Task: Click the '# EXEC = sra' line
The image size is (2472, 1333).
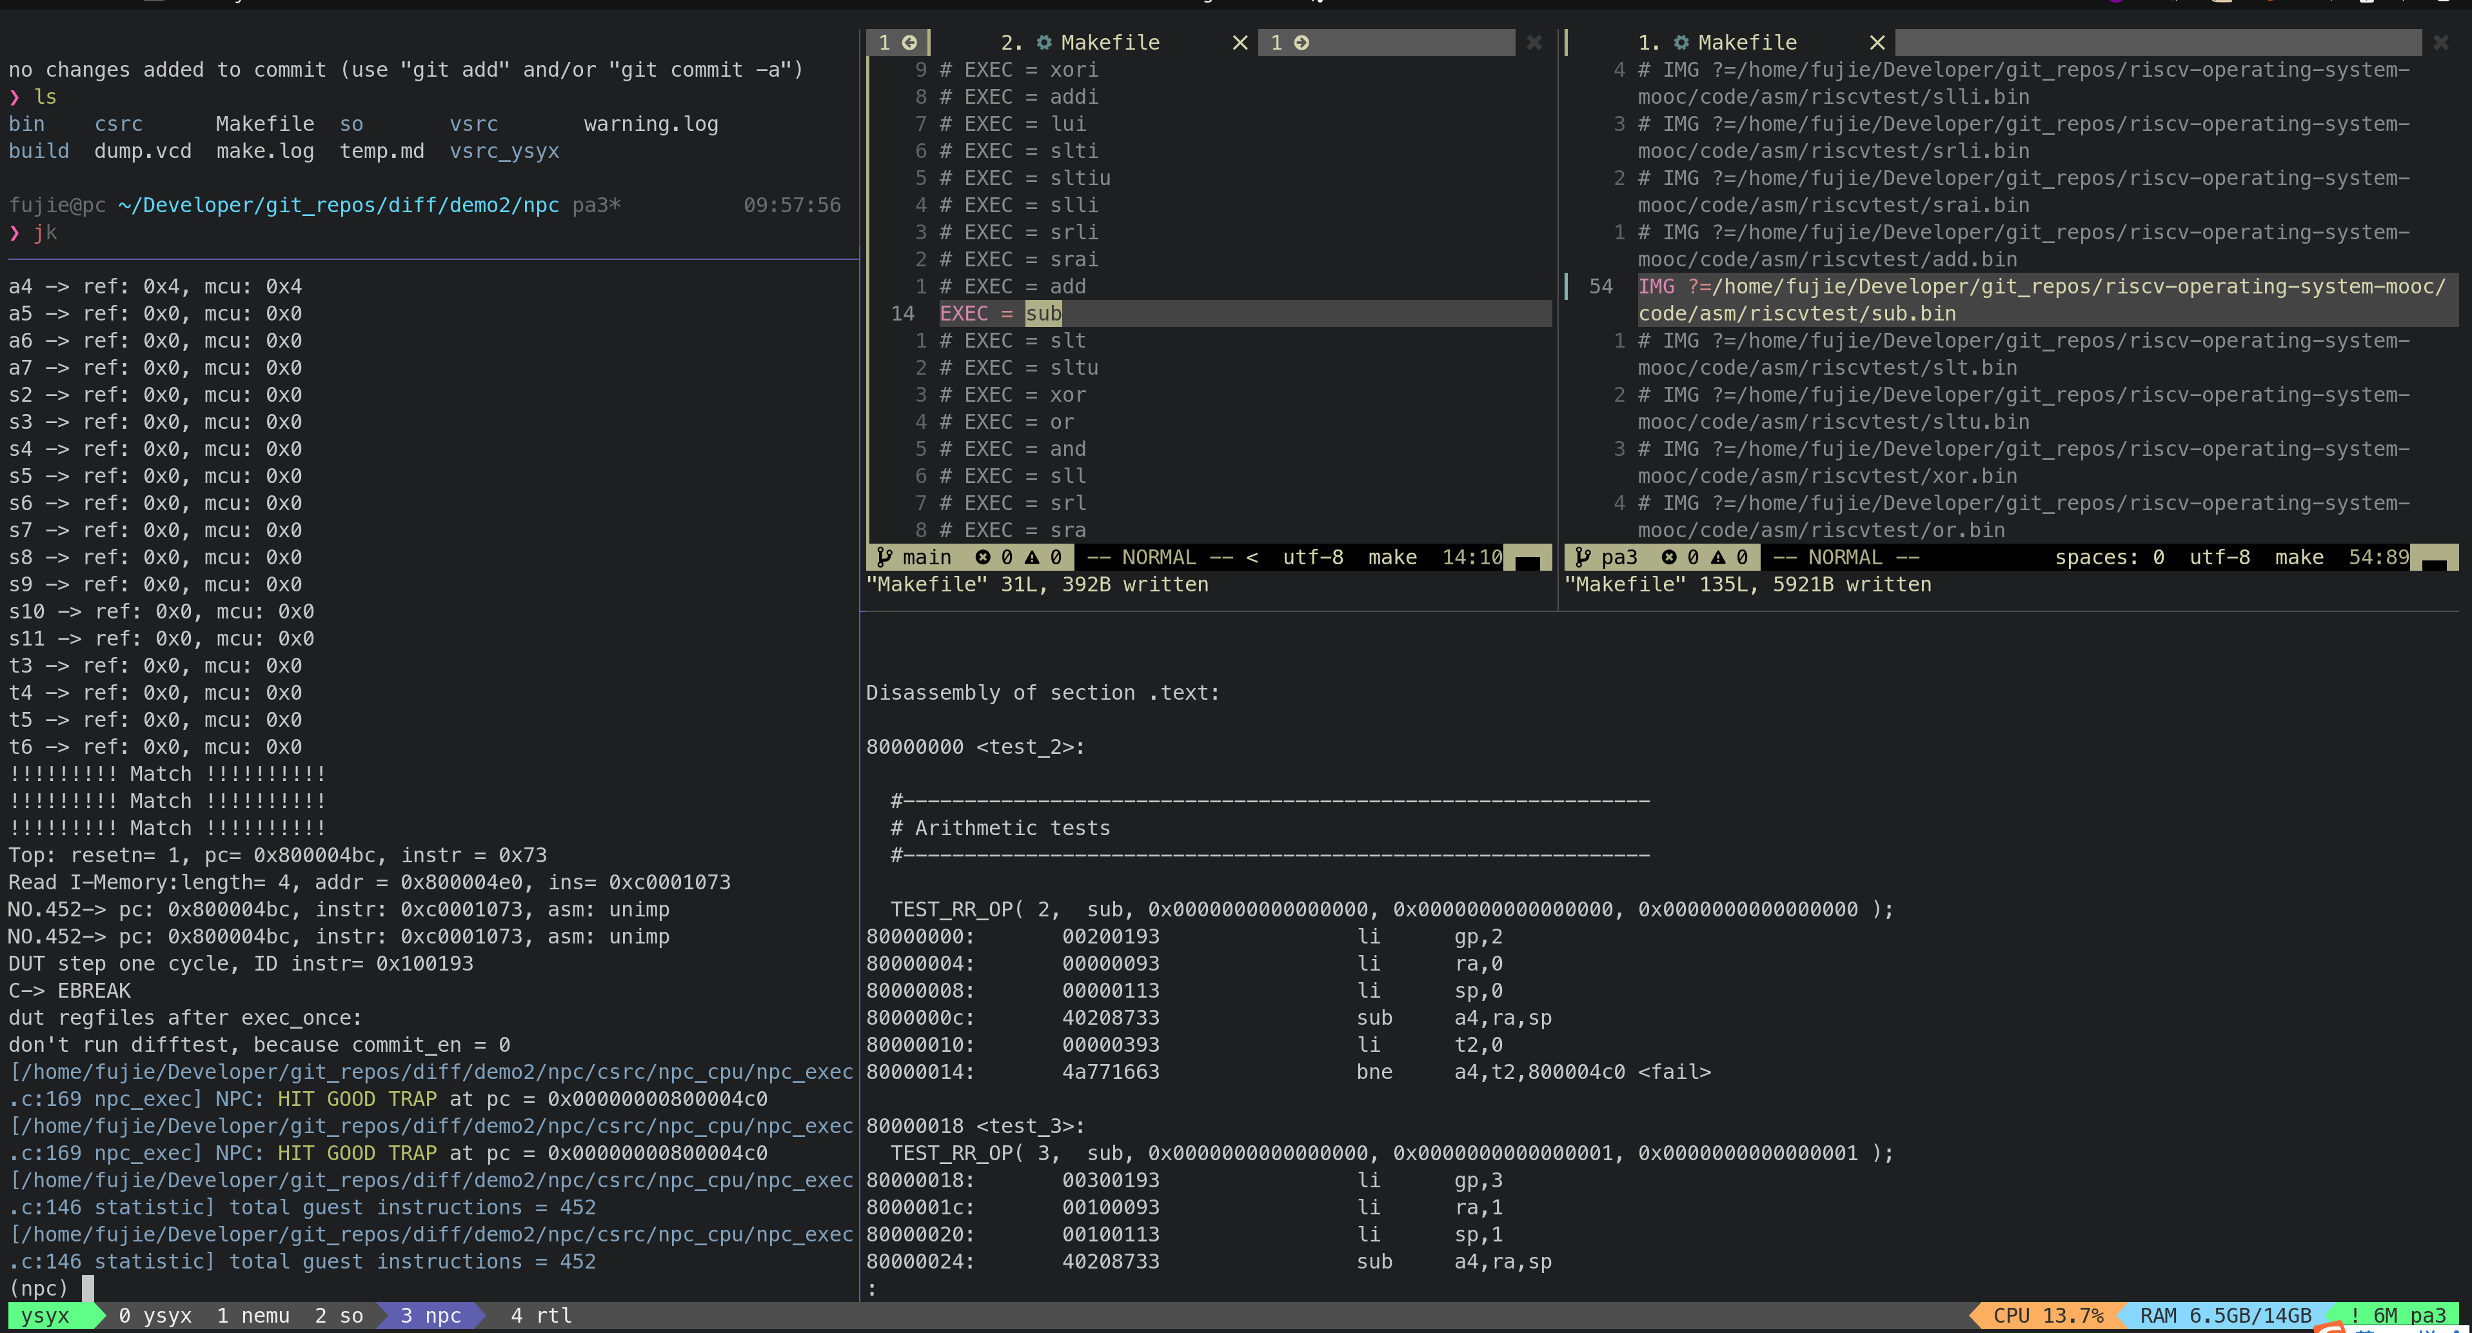Action: click(1013, 529)
